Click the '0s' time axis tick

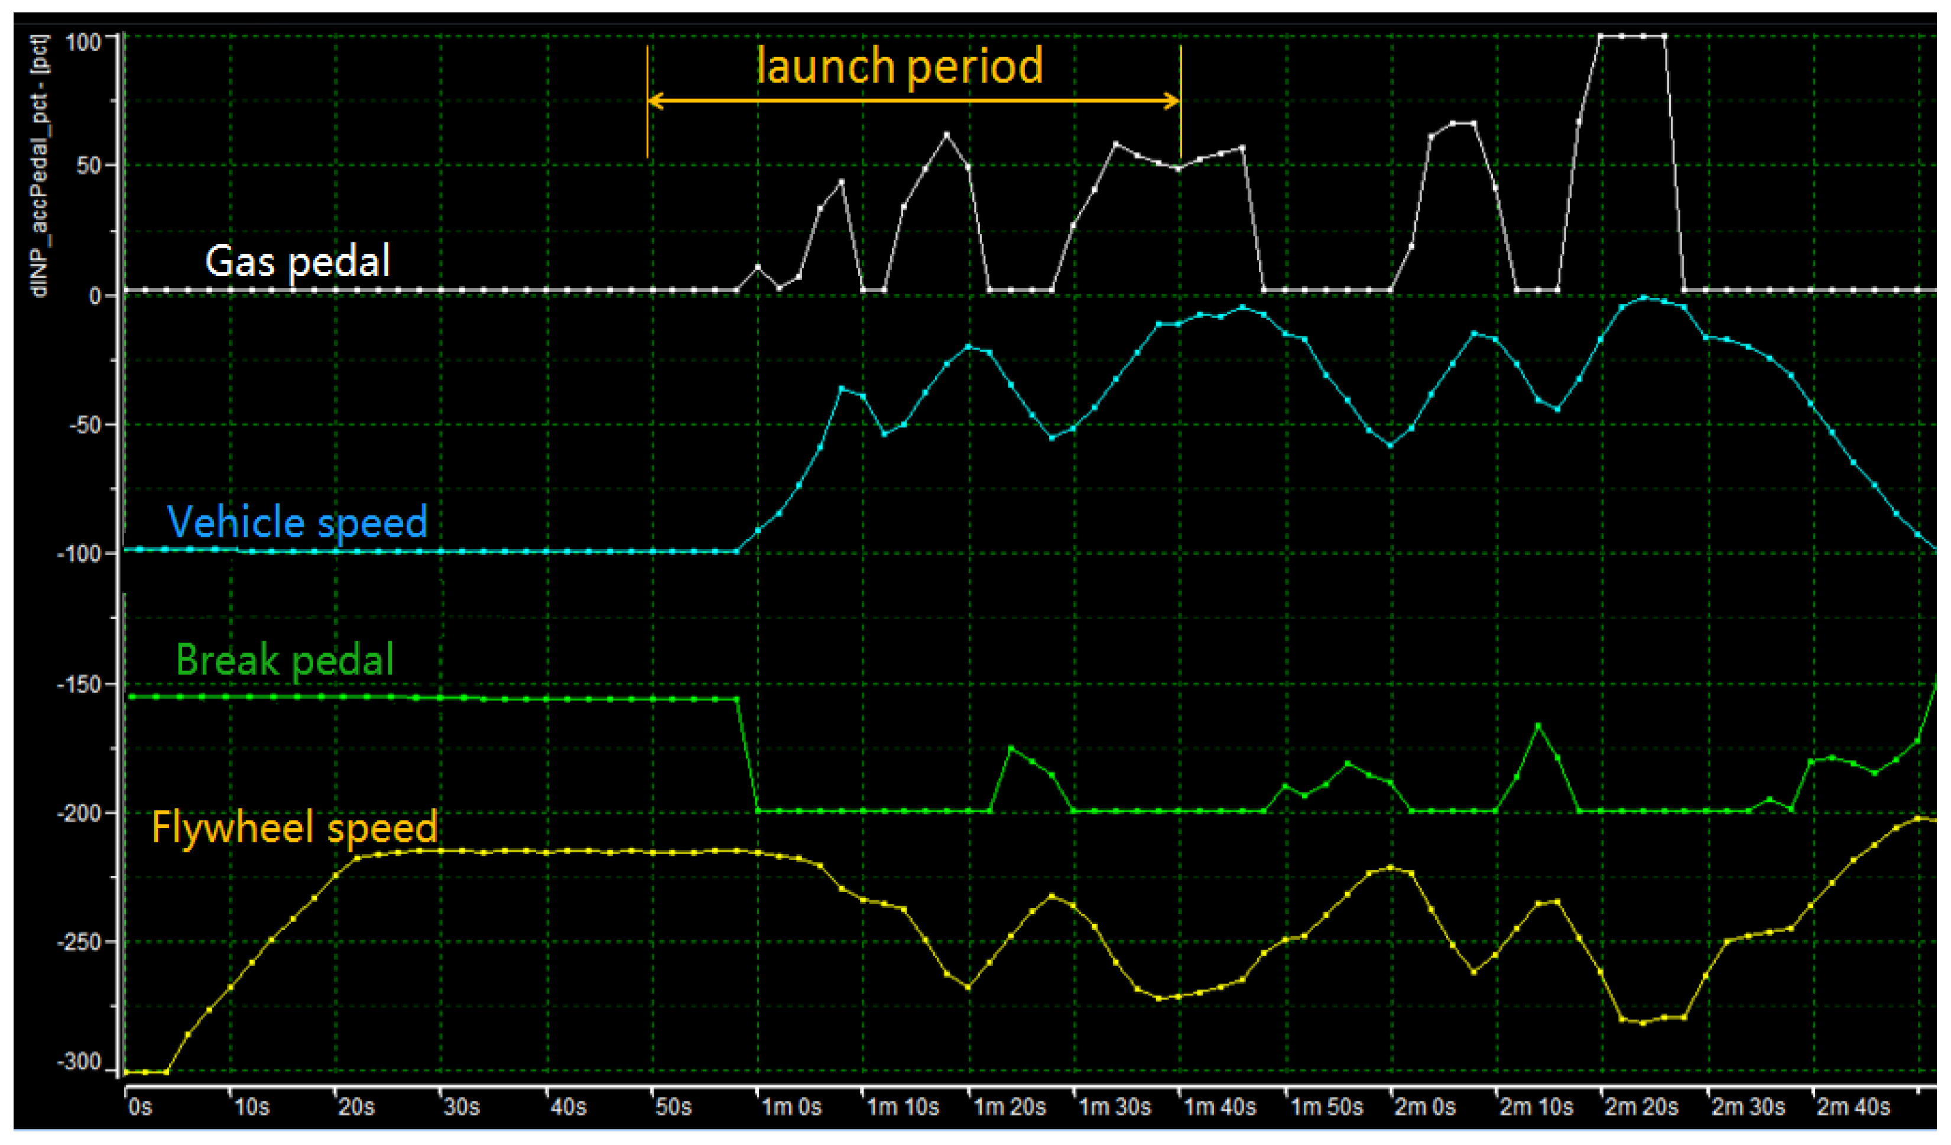point(140,1107)
